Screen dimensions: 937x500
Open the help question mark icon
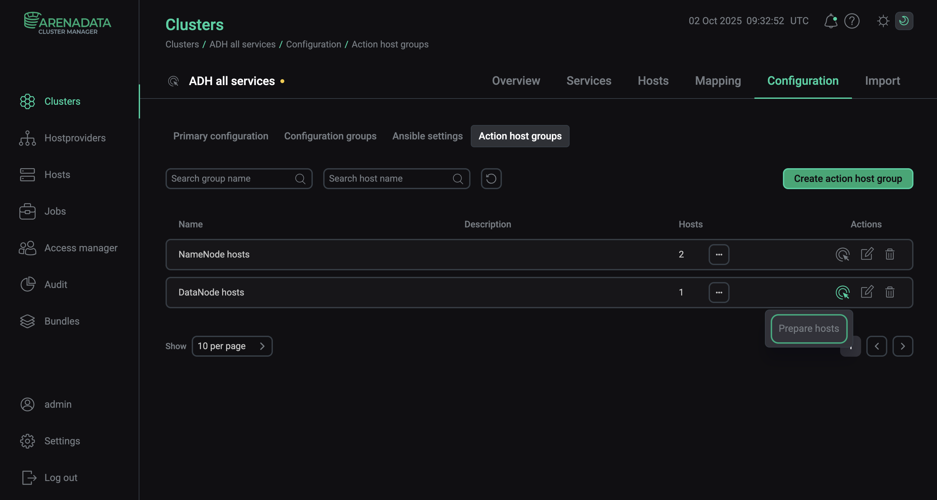point(852,21)
